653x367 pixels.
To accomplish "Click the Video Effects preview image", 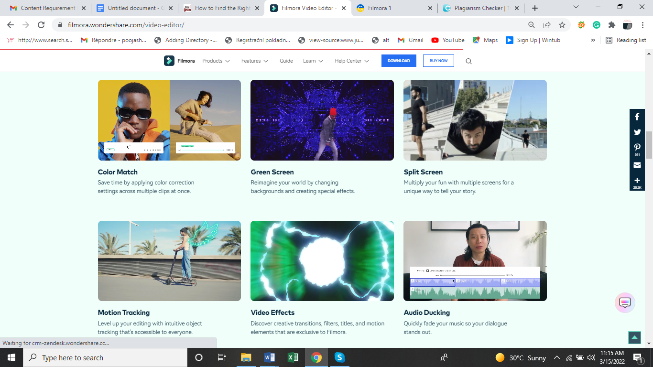I will click(322, 261).
